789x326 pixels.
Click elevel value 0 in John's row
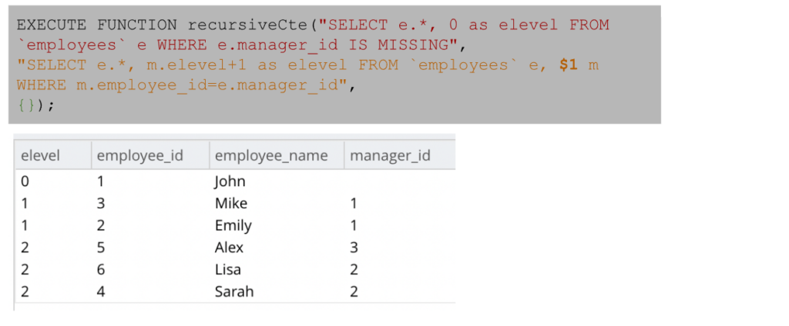click(x=25, y=181)
